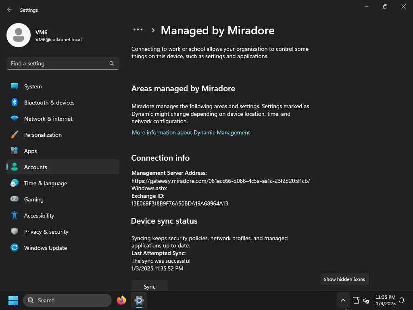Open System settings
The image size is (413, 310).
pos(63,86)
